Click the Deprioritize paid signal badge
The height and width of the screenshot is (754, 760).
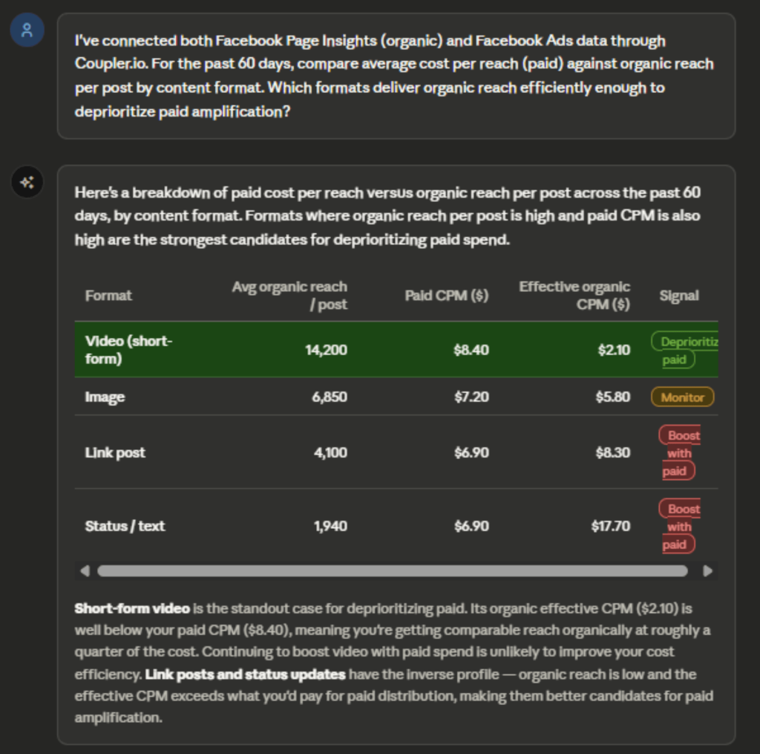coord(684,351)
